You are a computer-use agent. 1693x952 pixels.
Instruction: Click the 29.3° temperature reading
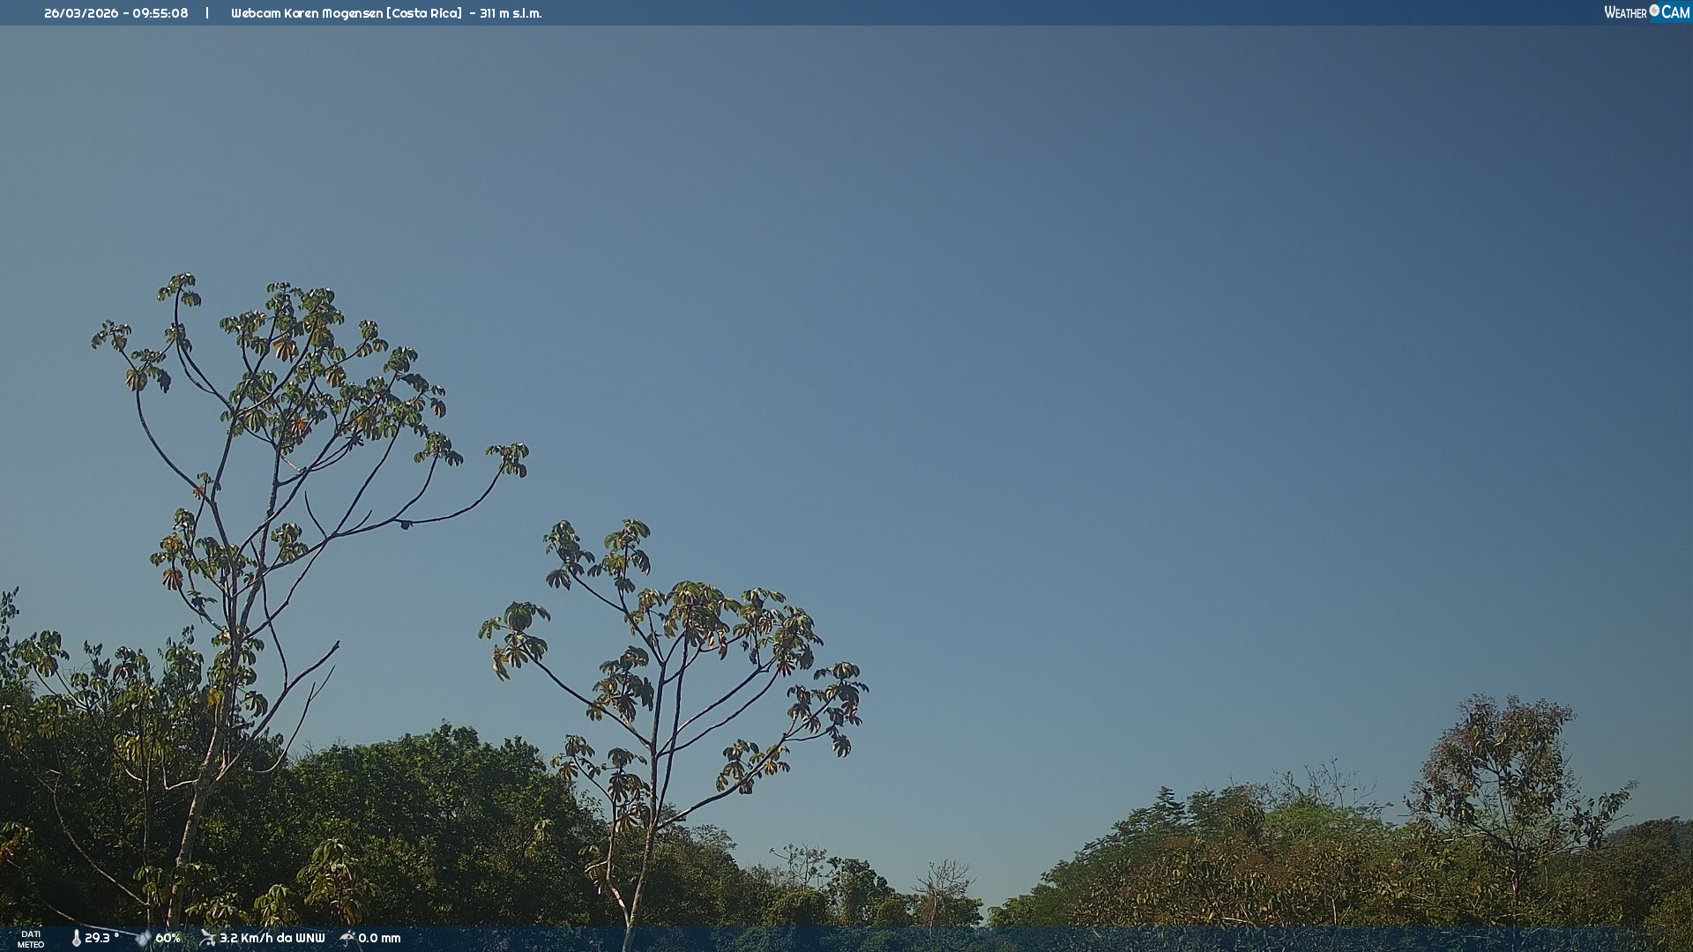[x=102, y=938]
